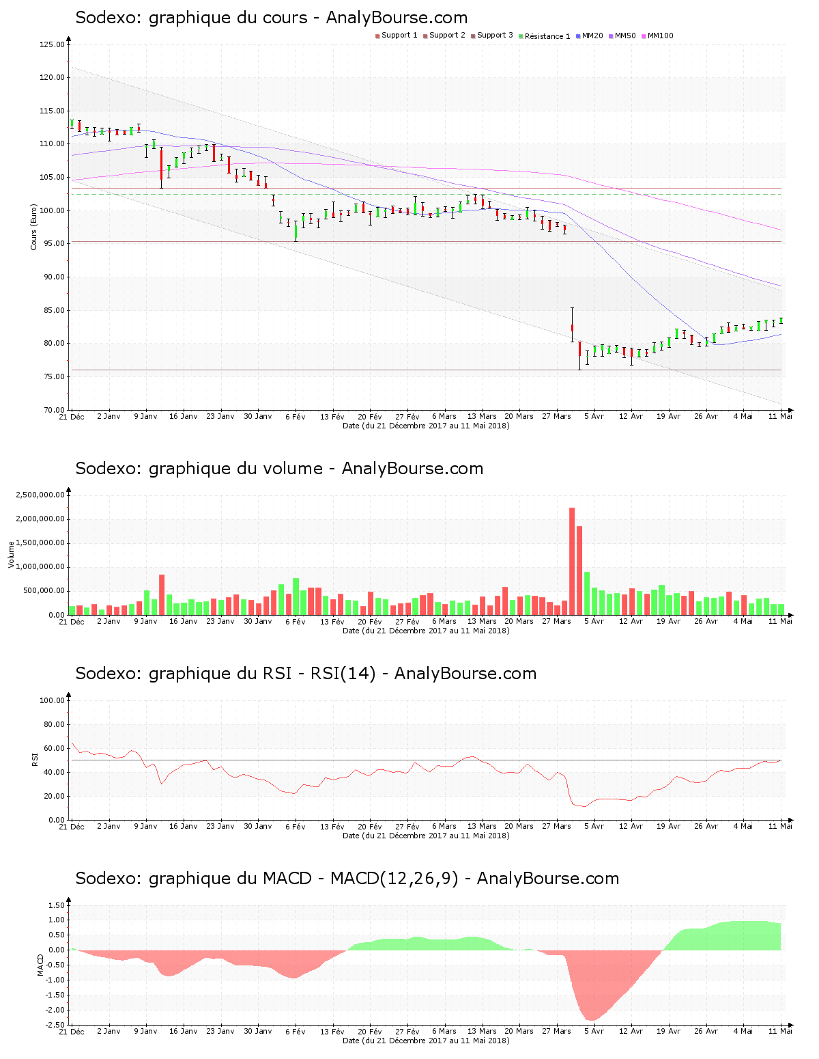The height and width of the screenshot is (1059, 819).
Task: Click the green Résistance 1 legend square
Action: pos(521,36)
